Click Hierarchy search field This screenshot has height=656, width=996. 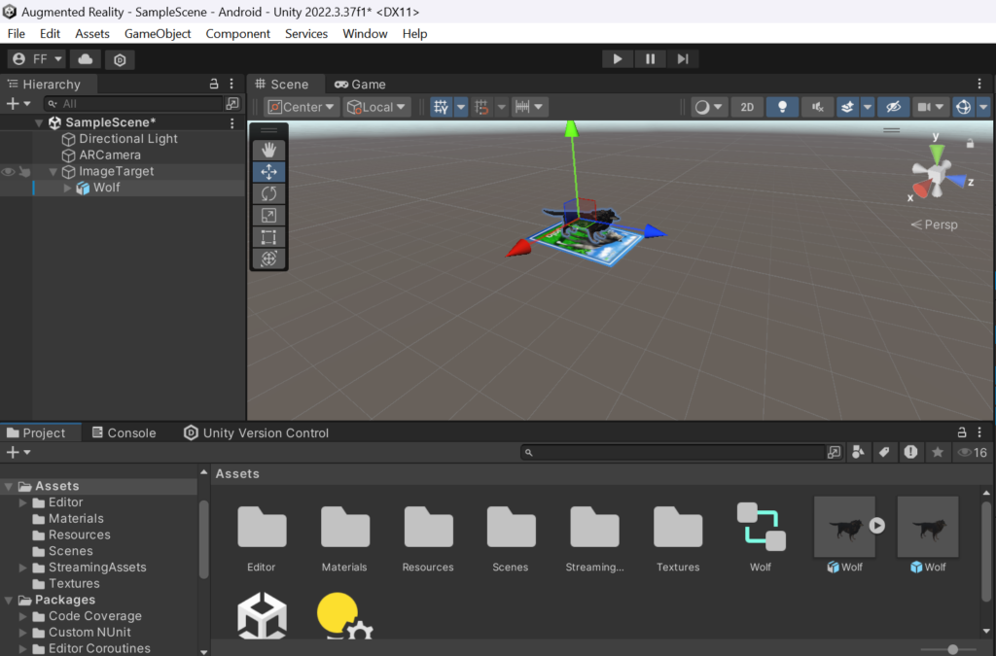click(133, 103)
